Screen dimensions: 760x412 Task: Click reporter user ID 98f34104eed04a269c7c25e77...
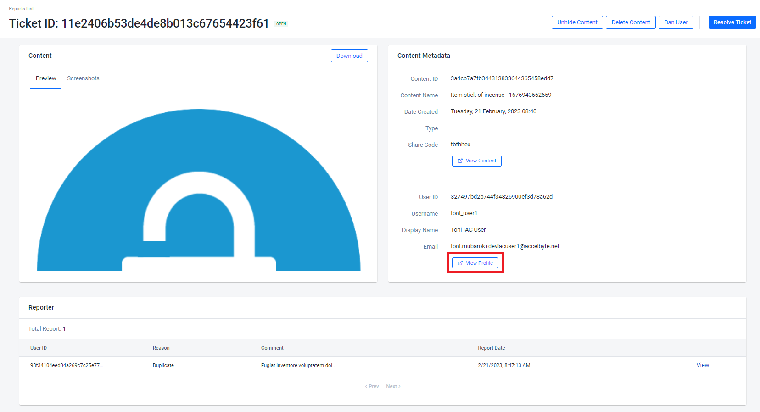coord(67,366)
